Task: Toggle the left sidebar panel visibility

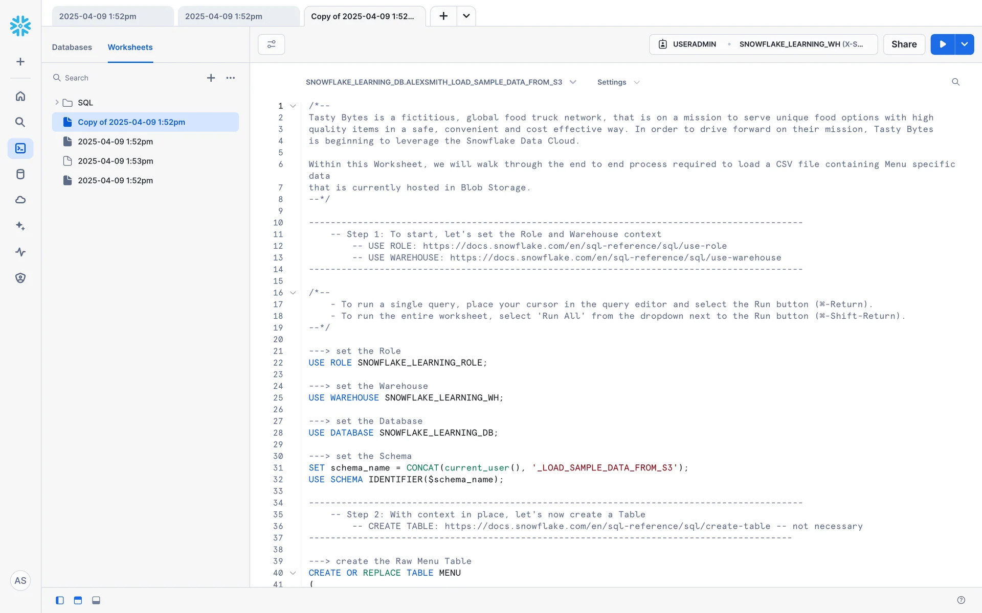Action: [x=60, y=600]
